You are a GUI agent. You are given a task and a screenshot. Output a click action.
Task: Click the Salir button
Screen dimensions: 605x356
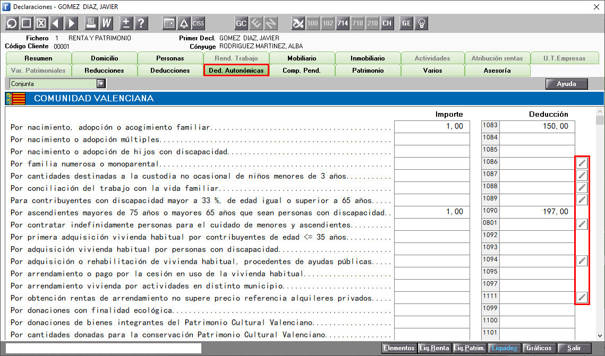574,348
